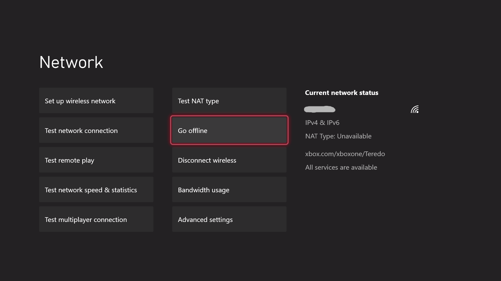Select Set up wireless network option

coord(96,100)
